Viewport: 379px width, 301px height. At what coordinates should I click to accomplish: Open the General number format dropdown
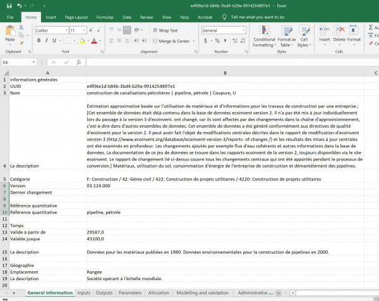pyautogui.click(x=244, y=30)
